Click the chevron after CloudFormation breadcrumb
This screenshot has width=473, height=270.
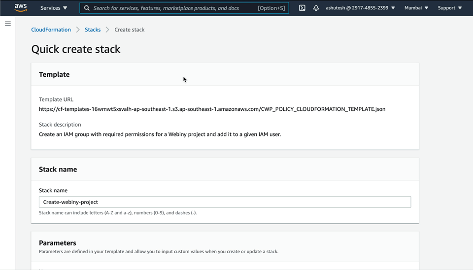point(78,30)
